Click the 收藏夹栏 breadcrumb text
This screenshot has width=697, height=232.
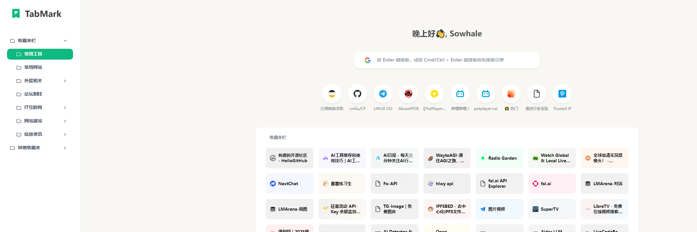tap(278, 137)
